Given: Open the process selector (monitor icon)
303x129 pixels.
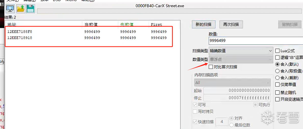Looking at the screenshot, I should coord(10,9).
